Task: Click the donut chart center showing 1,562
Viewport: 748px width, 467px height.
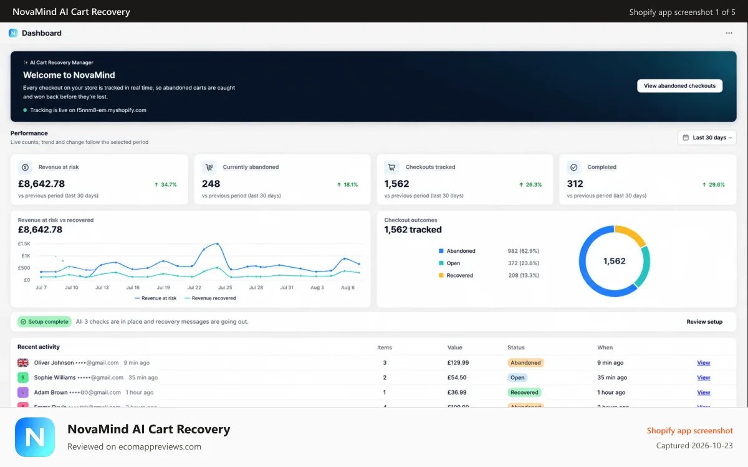Action: click(614, 261)
